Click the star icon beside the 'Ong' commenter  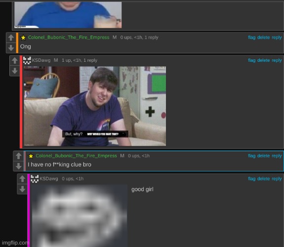23,38
